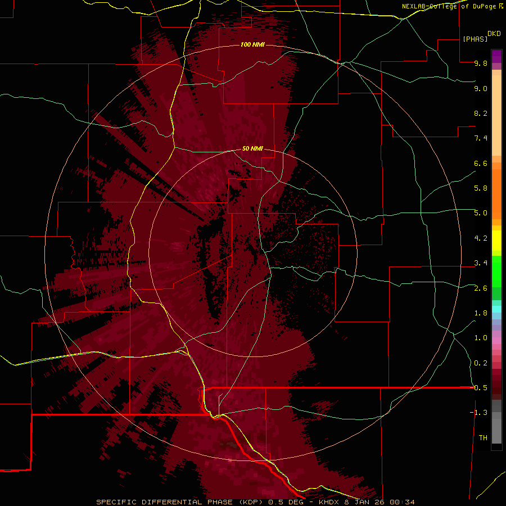Click "SPECIFIC DIFFERENTIAL PHASE" in the caption
This screenshot has width=506, height=506.
164,502
